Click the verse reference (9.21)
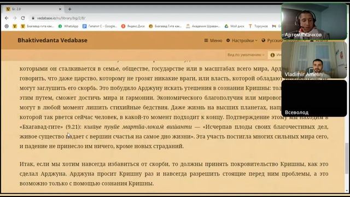The width and height of the screenshot is (350, 197). pos(73,127)
